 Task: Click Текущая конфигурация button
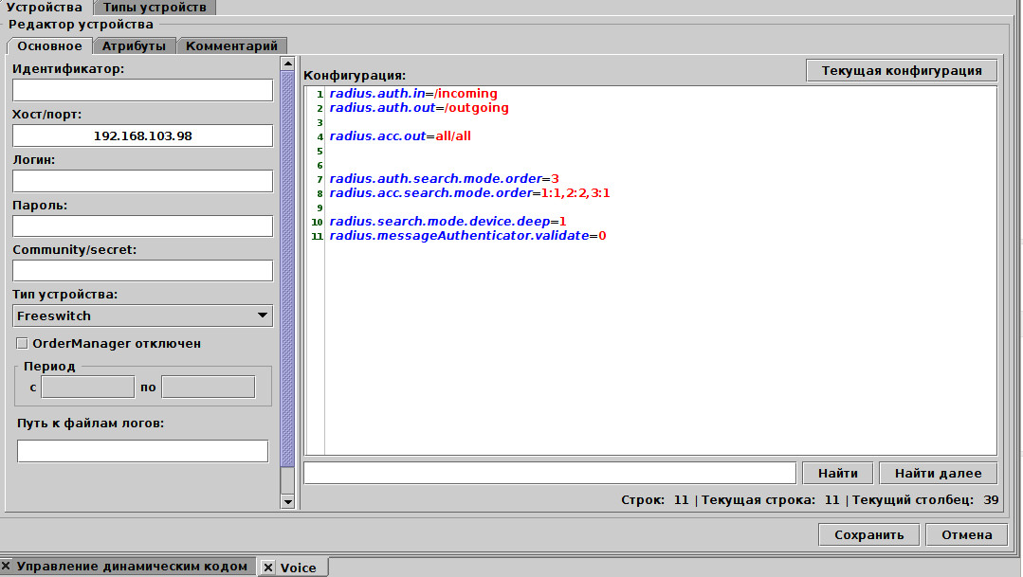click(x=901, y=71)
